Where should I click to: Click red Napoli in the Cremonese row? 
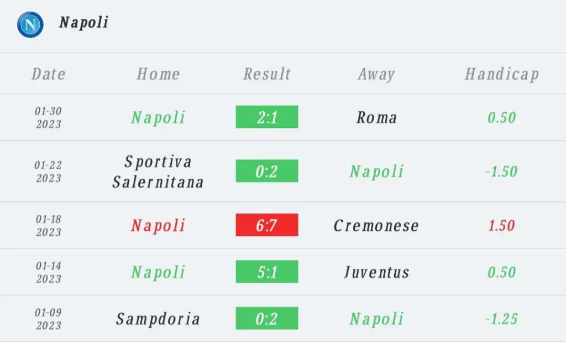pos(158,226)
